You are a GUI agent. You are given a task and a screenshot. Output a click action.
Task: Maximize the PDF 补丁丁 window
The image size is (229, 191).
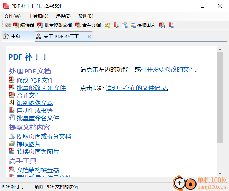203,6
